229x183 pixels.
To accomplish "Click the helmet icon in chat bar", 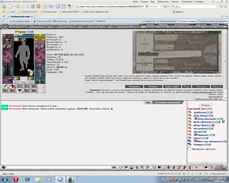I will pyautogui.click(x=160, y=167).
